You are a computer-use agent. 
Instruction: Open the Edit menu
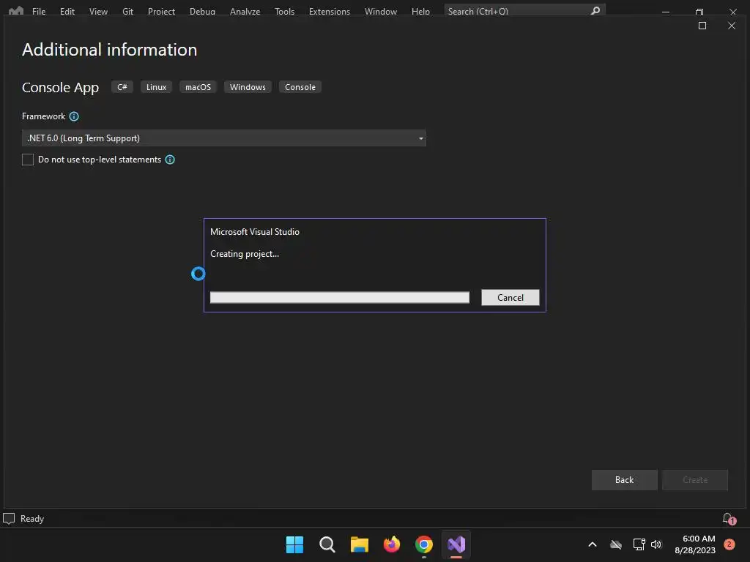(67, 11)
